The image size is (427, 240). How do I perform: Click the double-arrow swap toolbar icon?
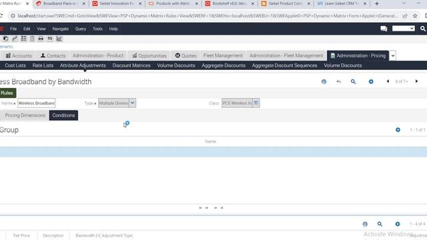click(x=50, y=39)
